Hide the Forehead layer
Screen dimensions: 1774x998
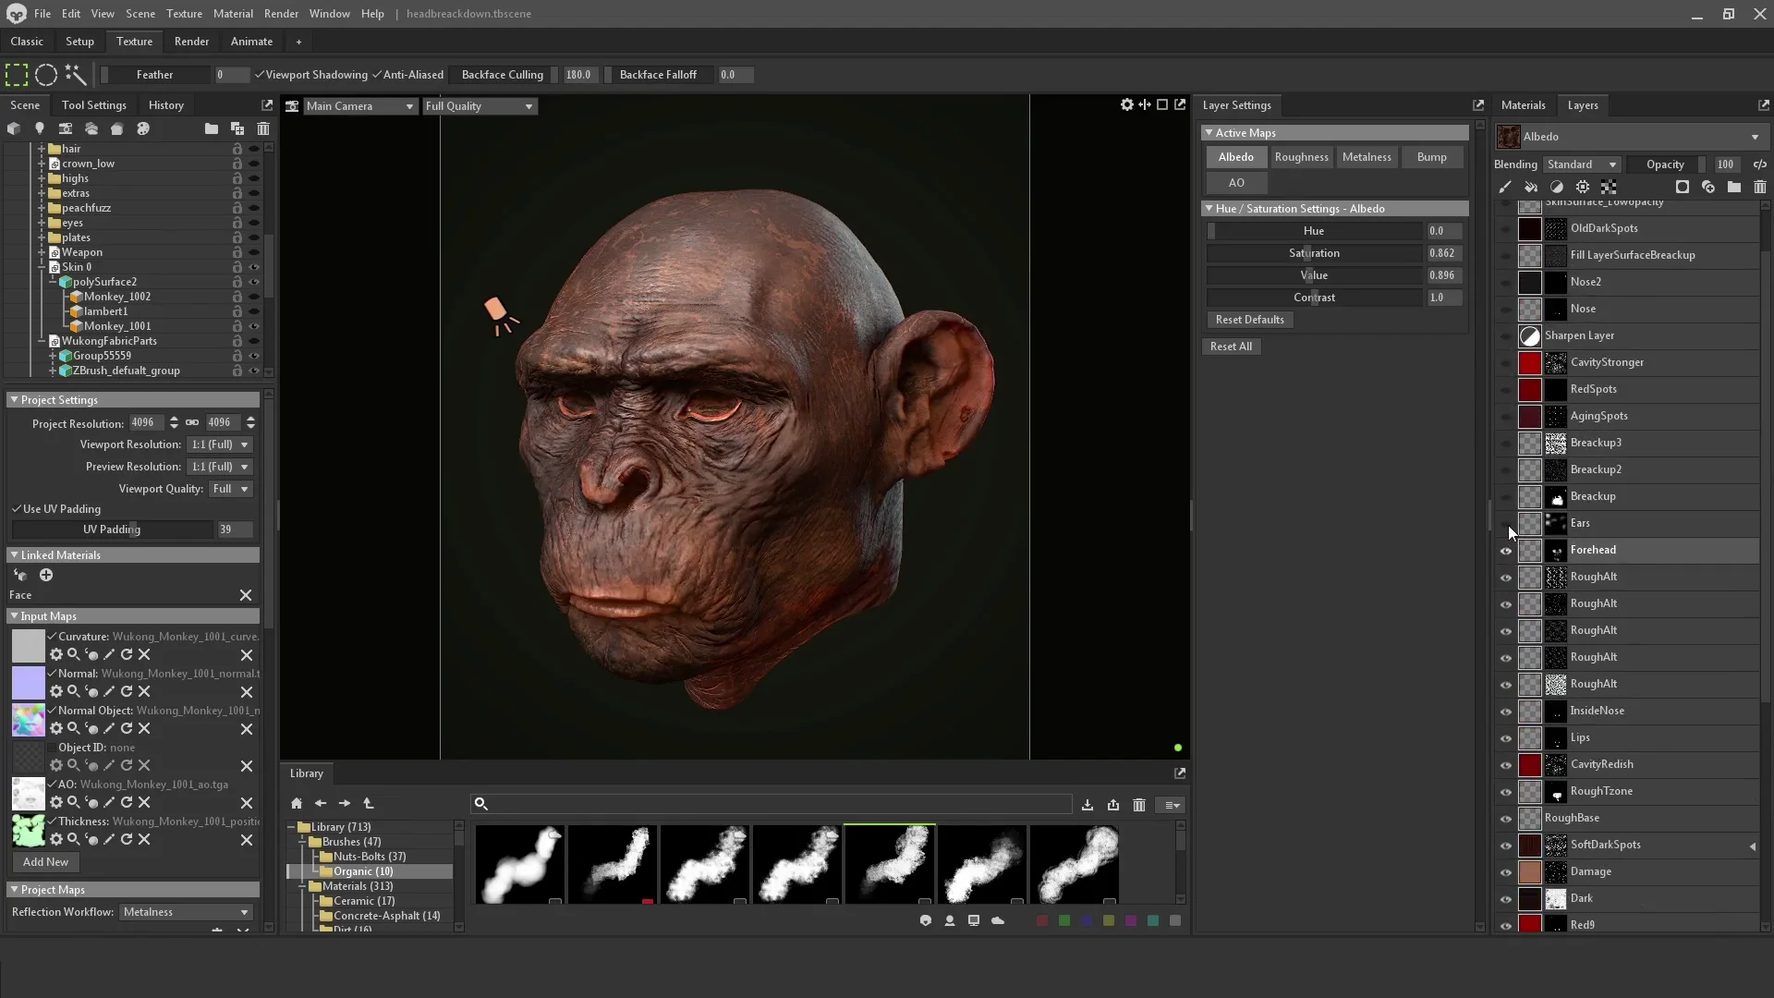[1506, 551]
